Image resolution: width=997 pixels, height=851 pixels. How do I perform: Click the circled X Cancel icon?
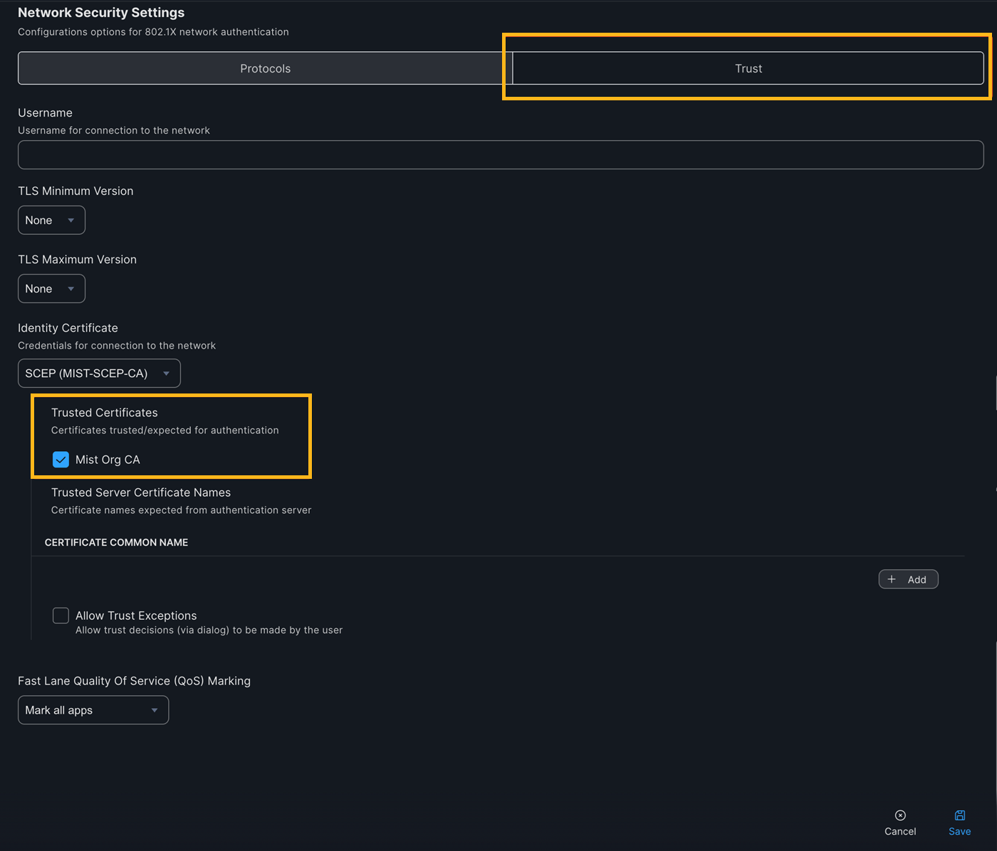pos(900,815)
